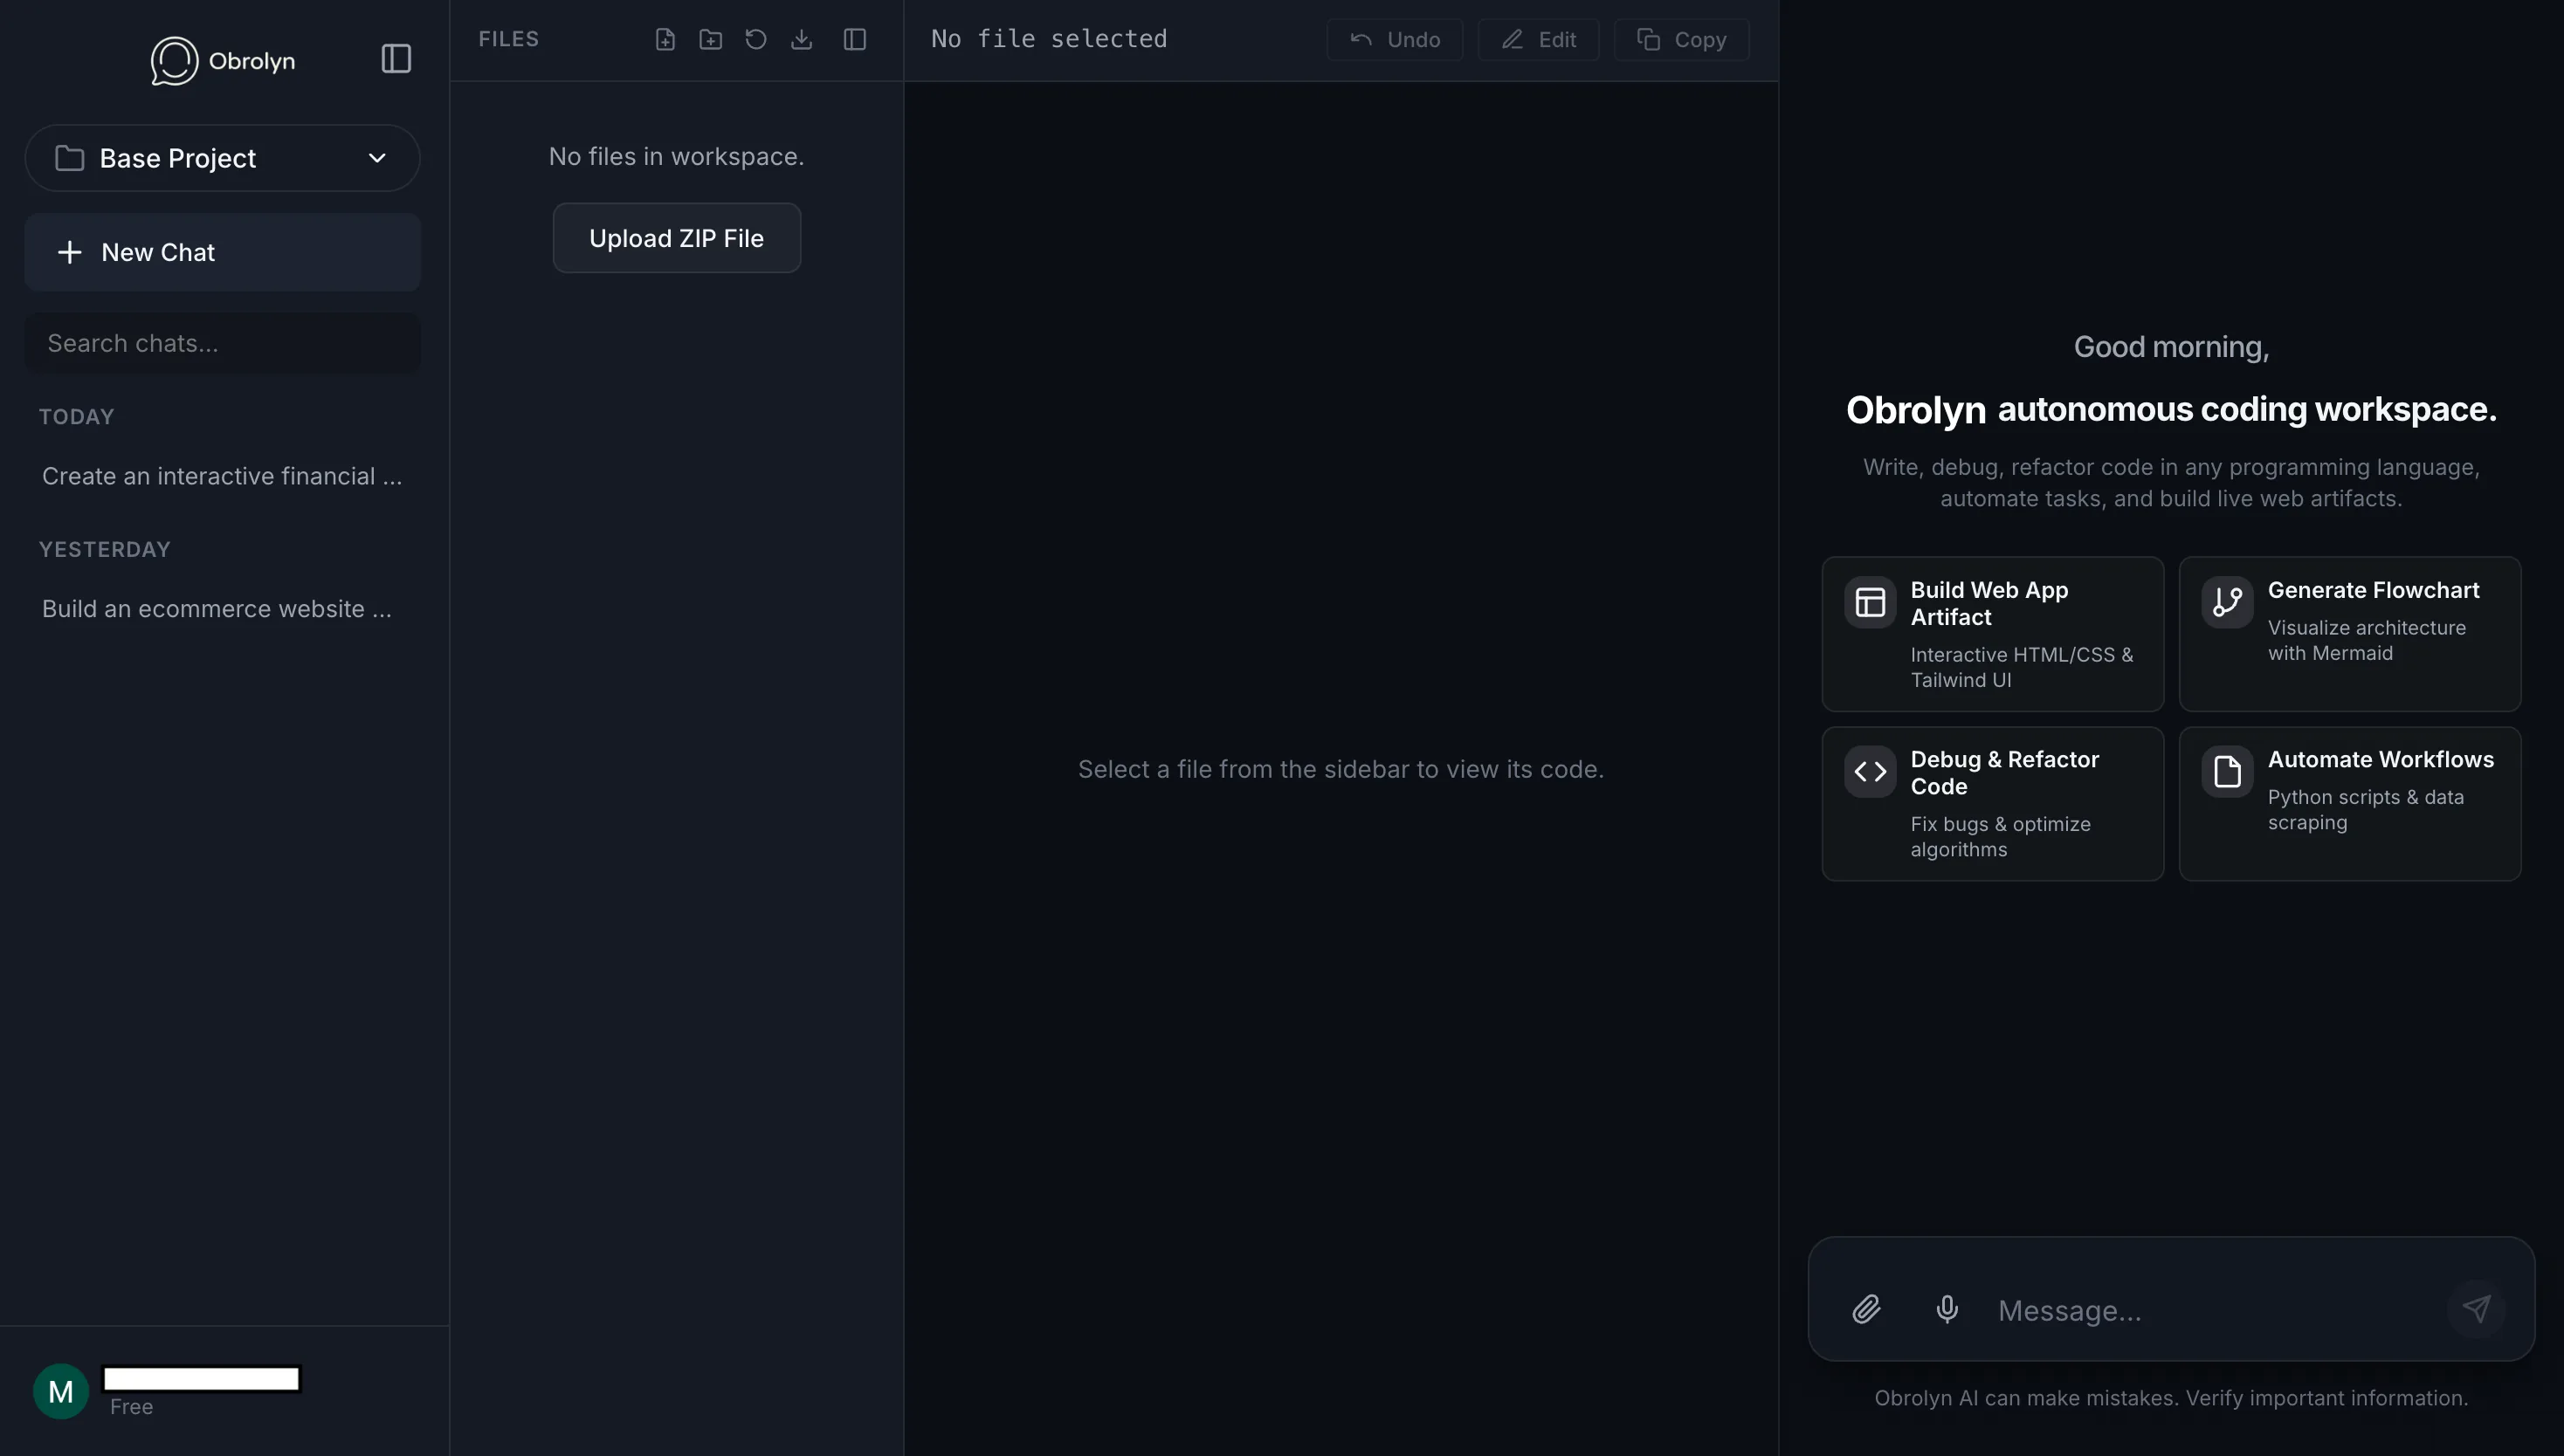Click the folder icon beside Base Project
The width and height of the screenshot is (2564, 1456).
(69, 158)
